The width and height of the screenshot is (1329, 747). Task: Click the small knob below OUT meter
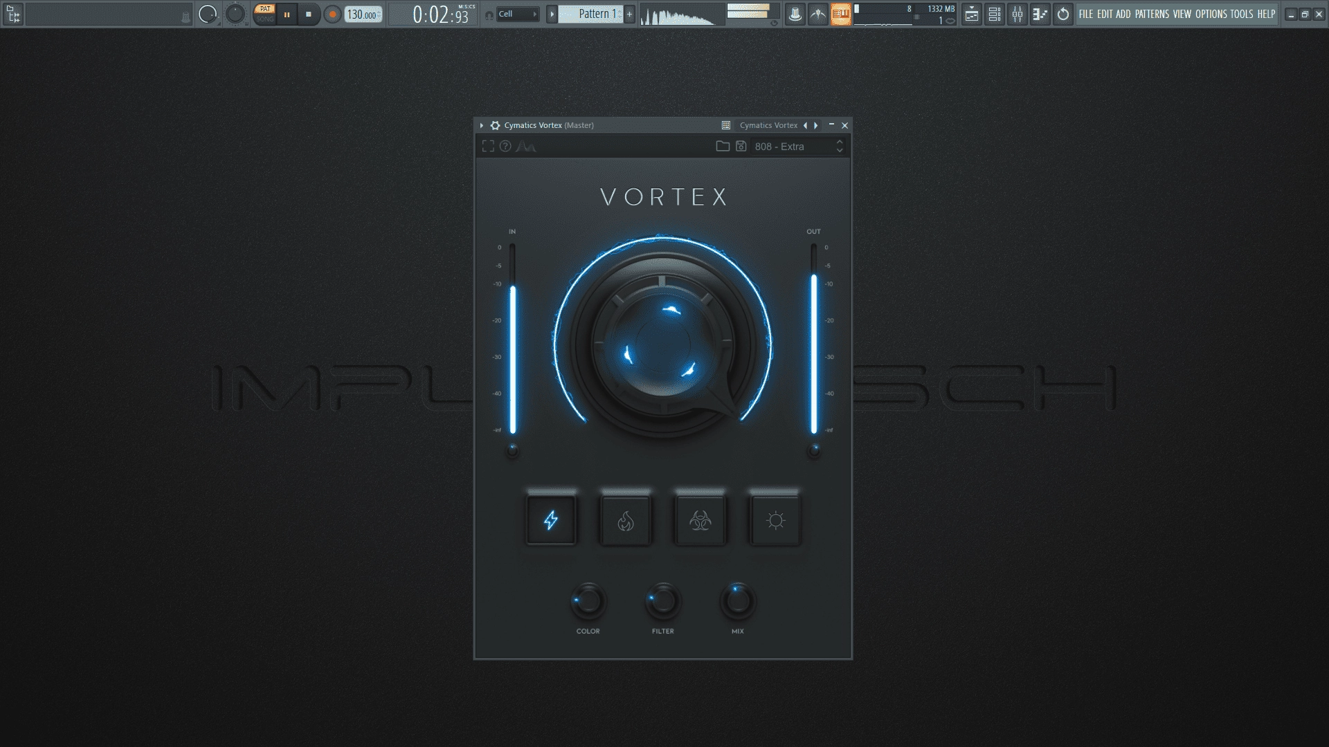pyautogui.click(x=814, y=450)
